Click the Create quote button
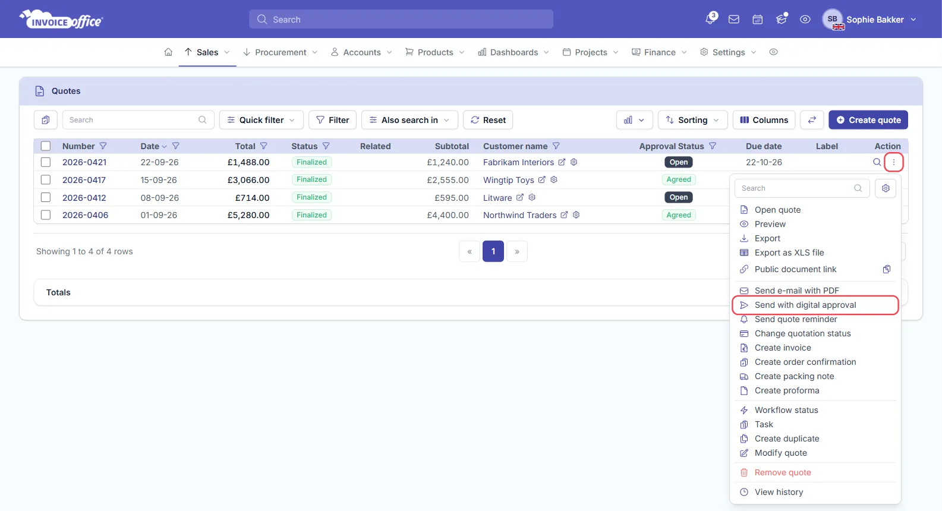The height and width of the screenshot is (511, 942). coord(868,120)
